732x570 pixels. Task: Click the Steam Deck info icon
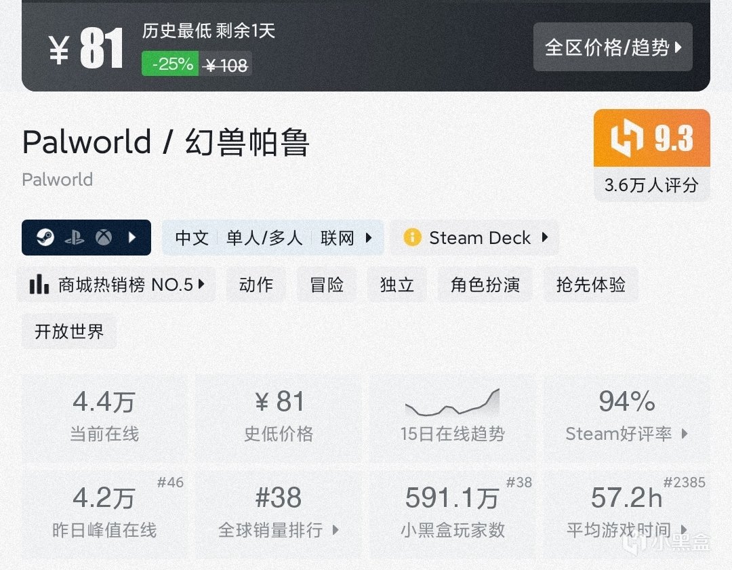[x=412, y=237]
